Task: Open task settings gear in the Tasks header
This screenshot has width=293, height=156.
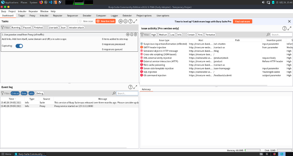Action: [126, 21]
